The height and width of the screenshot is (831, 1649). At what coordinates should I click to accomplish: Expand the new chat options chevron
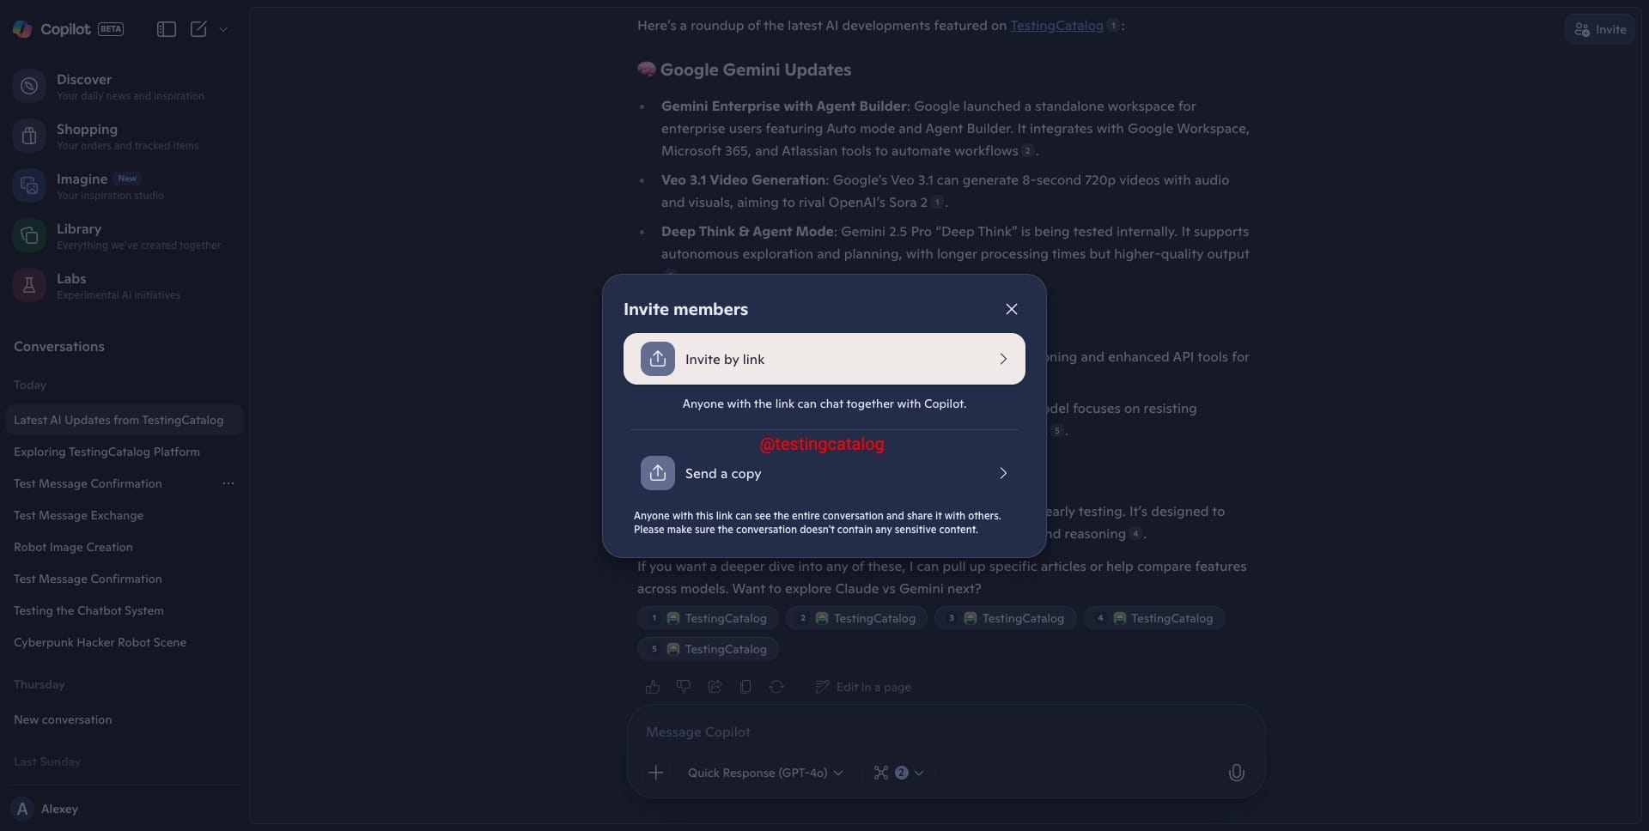tap(223, 29)
